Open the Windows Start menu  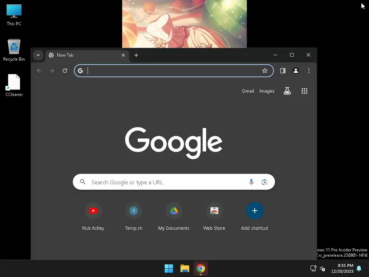(169, 268)
